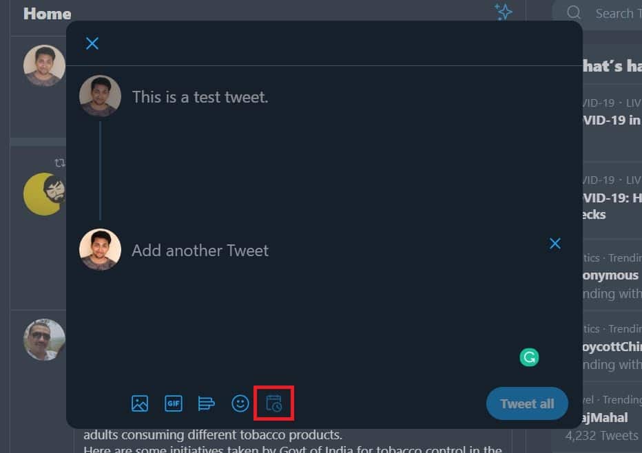Click the second tweet's profile avatar in dialog
642x453 pixels.
tap(100, 249)
